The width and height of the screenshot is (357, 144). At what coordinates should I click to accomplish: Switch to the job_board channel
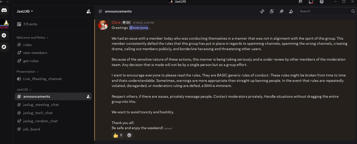pyautogui.click(x=32, y=129)
